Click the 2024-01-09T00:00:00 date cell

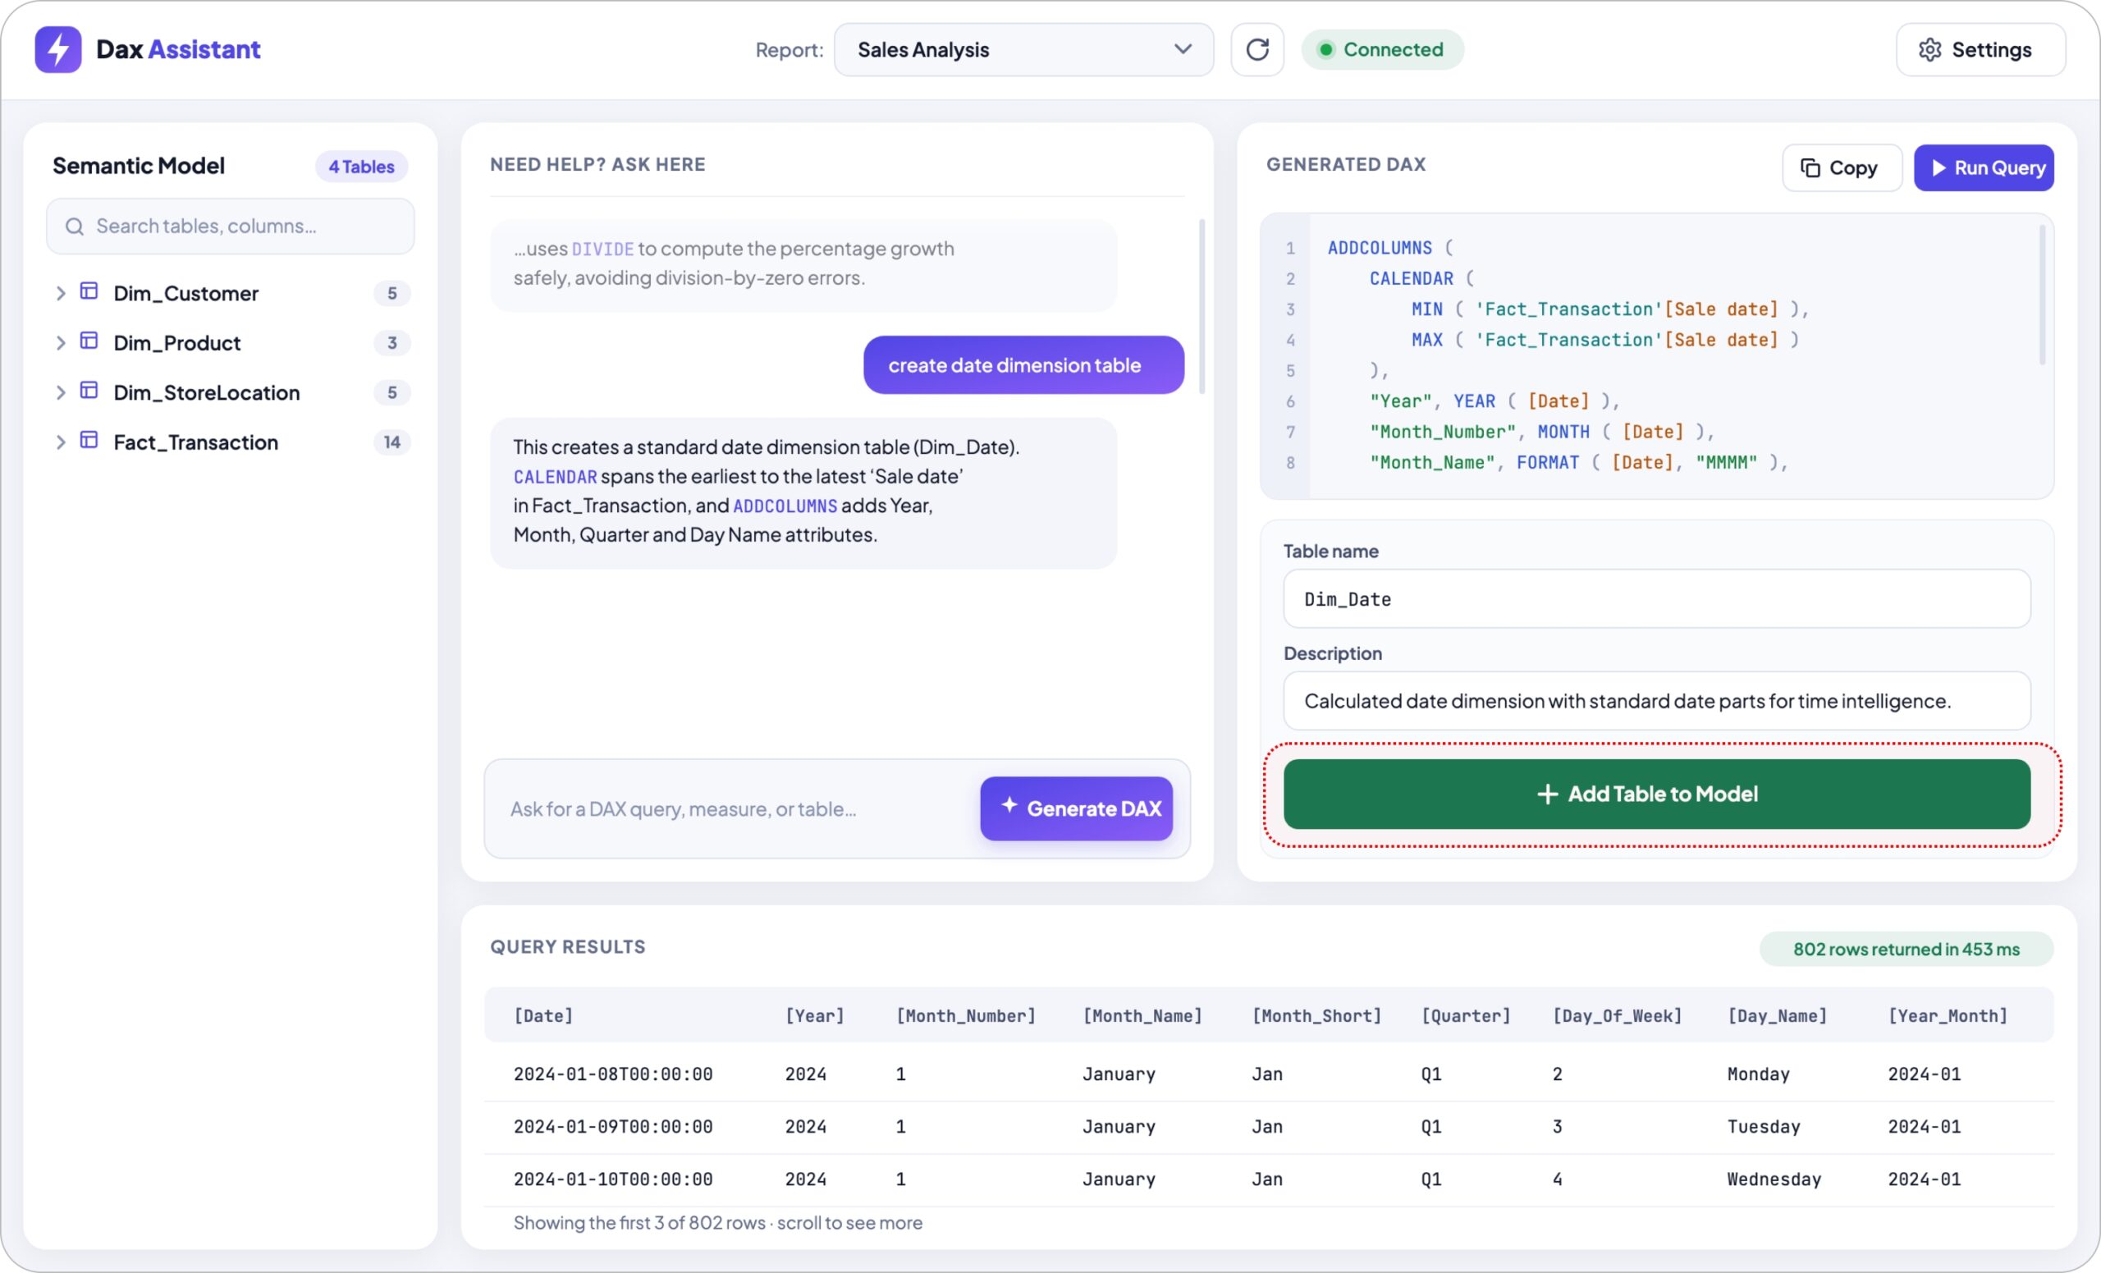(x=613, y=1126)
